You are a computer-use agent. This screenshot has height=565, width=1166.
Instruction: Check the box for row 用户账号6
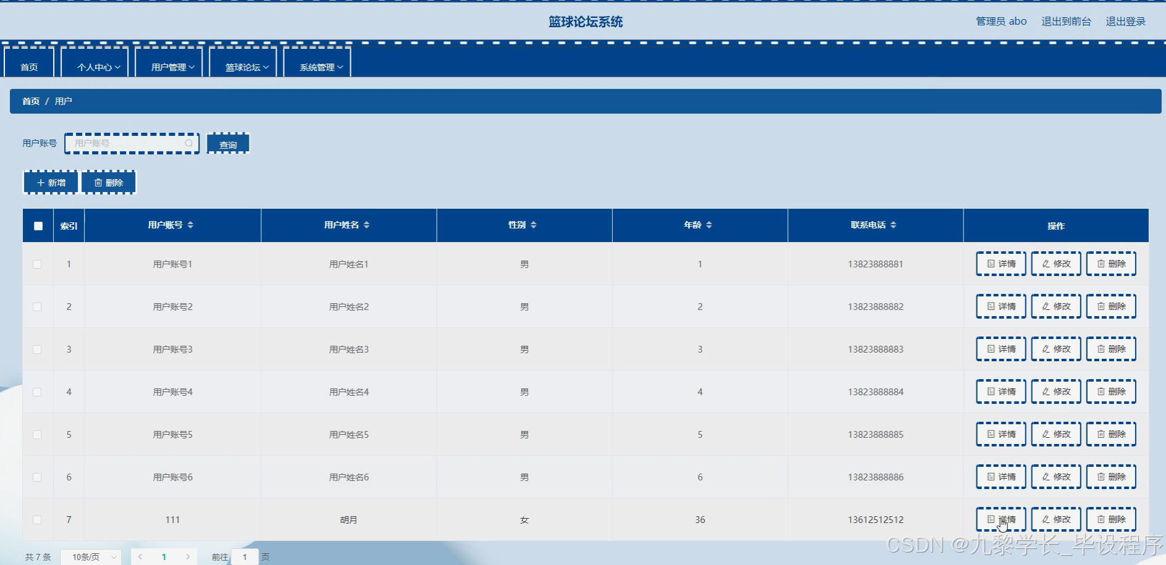37,477
